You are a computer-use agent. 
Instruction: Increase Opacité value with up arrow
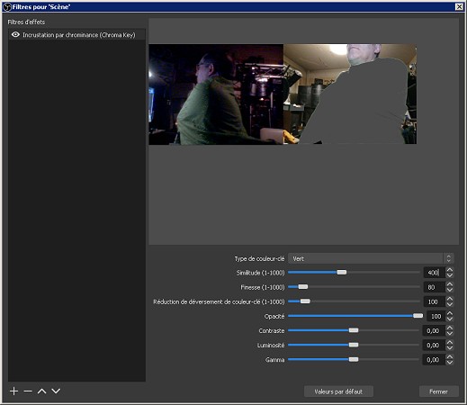pos(449,313)
